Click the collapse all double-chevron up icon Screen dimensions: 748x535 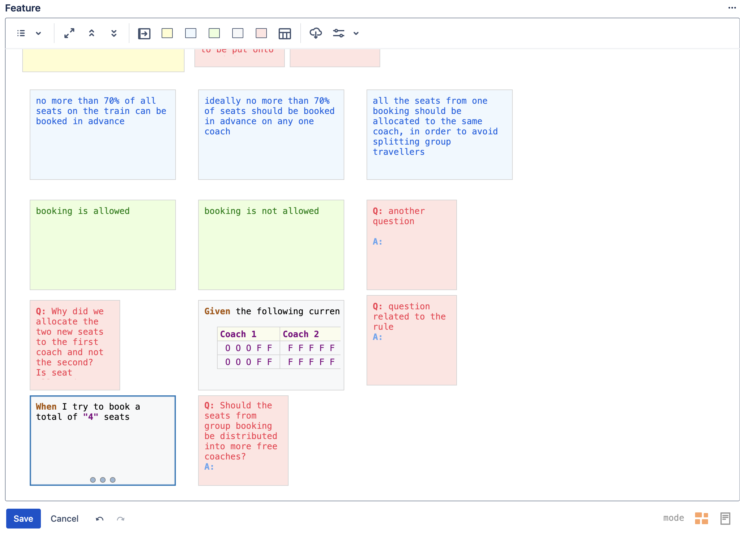click(x=92, y=33)
